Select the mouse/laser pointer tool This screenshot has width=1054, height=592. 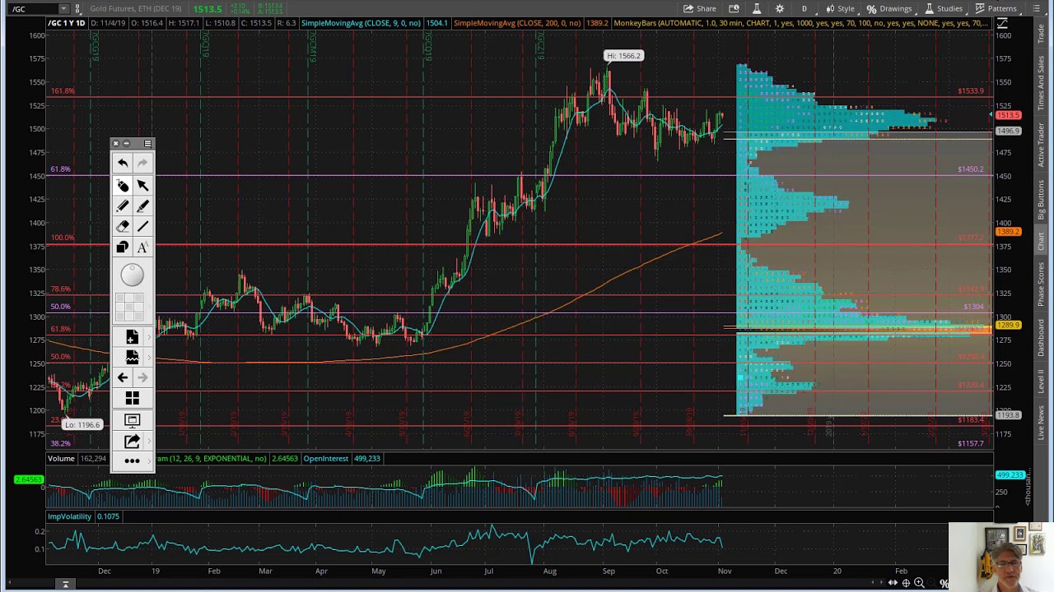[x=122, y=186]
